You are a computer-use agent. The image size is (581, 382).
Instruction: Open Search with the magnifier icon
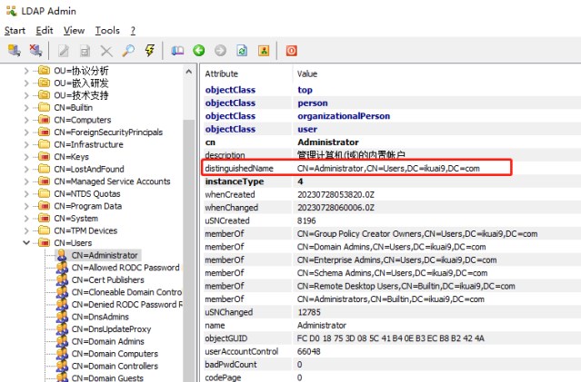point(128,51)
